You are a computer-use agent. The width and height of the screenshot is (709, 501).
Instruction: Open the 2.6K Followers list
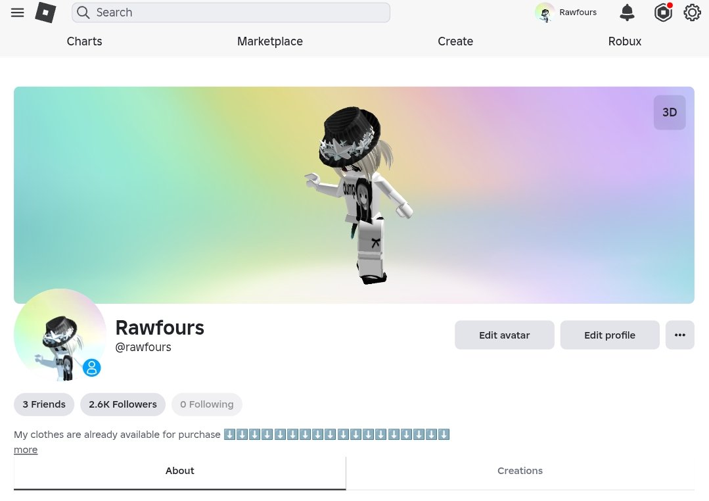pos(122,404)
